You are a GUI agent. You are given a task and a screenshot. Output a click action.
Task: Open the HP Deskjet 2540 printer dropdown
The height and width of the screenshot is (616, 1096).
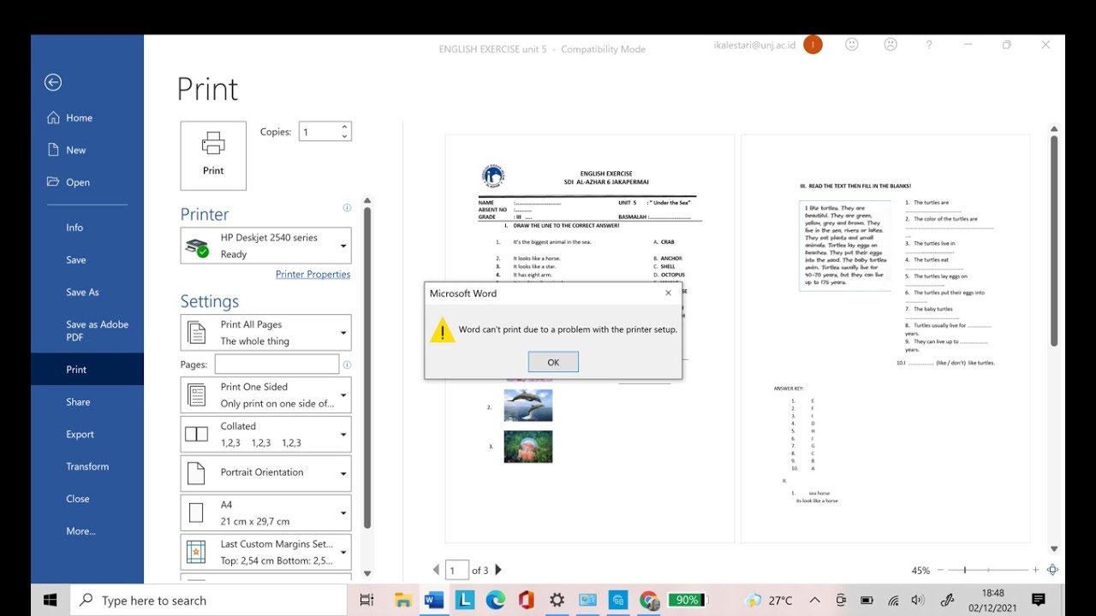pyautogui.click(x=265, y=246)
